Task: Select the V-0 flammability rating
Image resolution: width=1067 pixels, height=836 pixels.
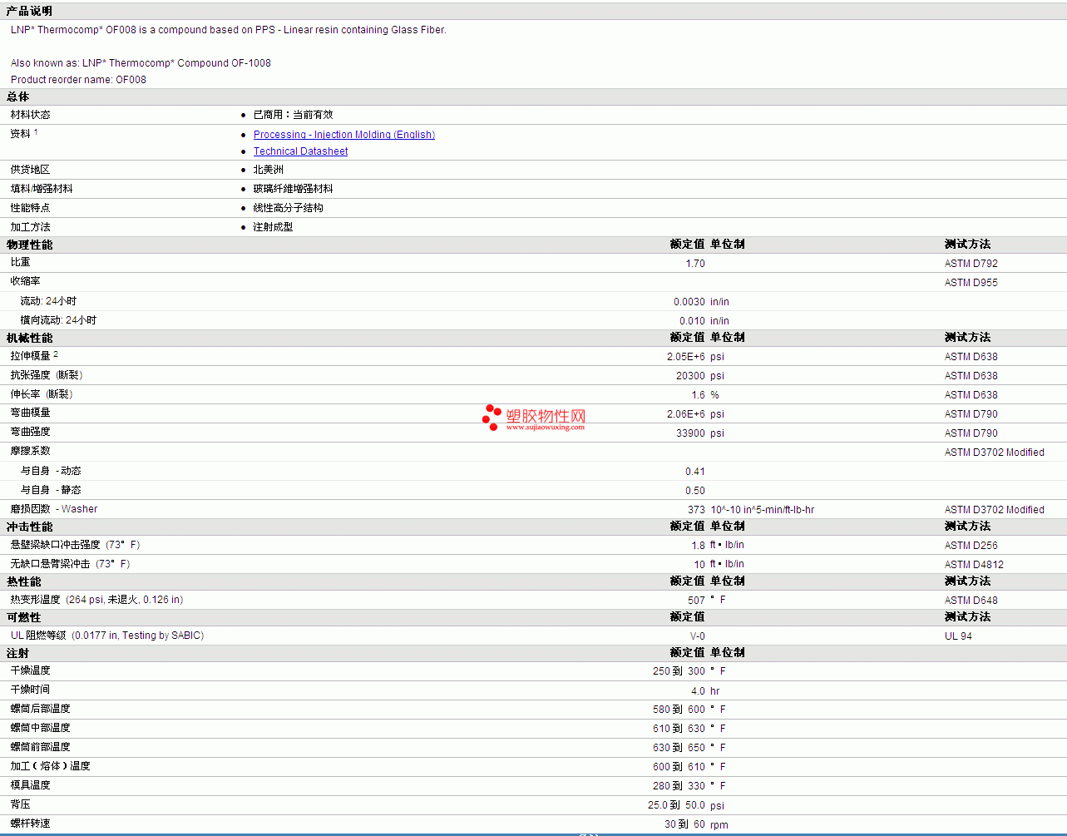Action: pyautogui.click(x=697, y=636)
